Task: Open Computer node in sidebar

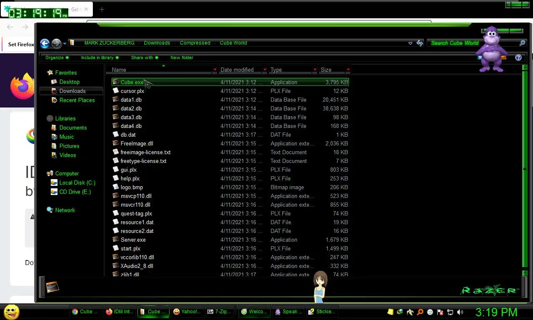Action: click(67, 173)
